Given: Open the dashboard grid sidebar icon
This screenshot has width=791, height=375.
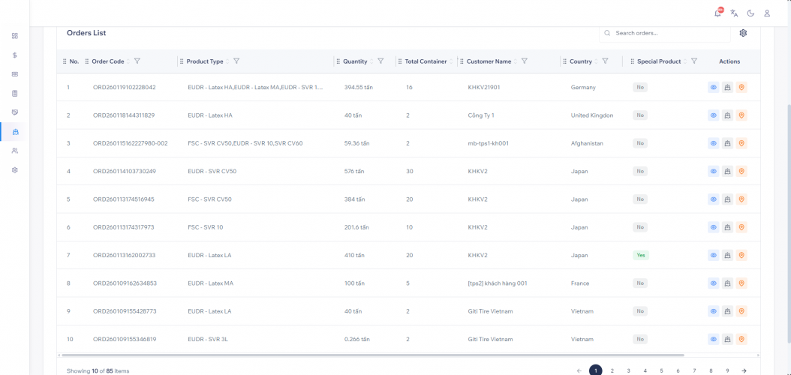Looking at the screenshot, I should 14,36.
